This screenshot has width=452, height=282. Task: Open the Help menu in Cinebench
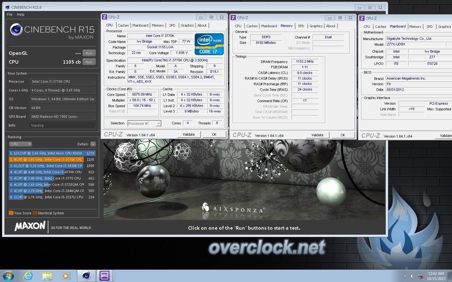point(21,14)
